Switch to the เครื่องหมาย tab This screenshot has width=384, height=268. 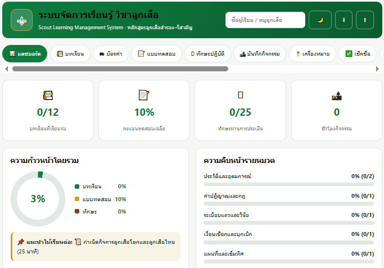pos(313,53)
